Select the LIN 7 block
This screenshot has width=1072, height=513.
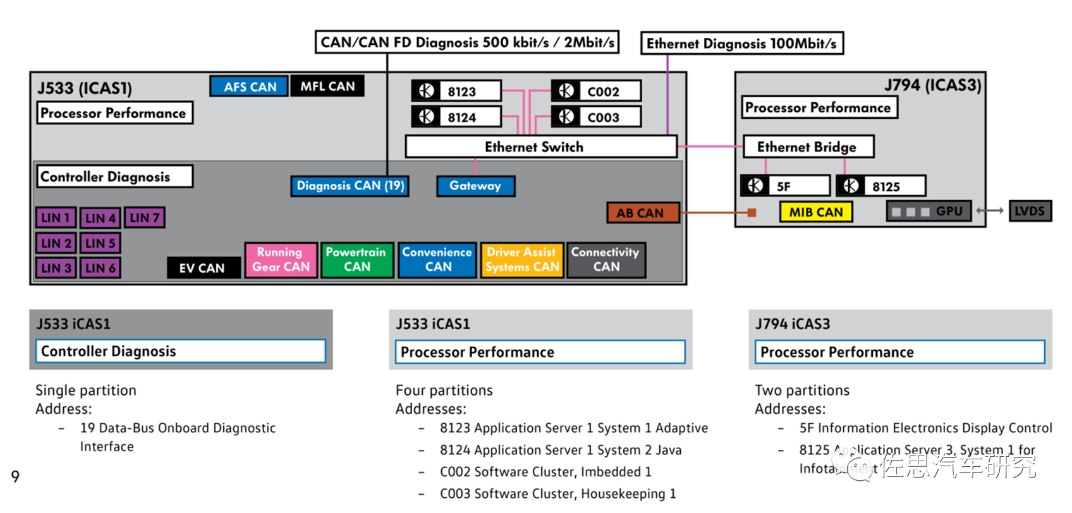(145, 218)
